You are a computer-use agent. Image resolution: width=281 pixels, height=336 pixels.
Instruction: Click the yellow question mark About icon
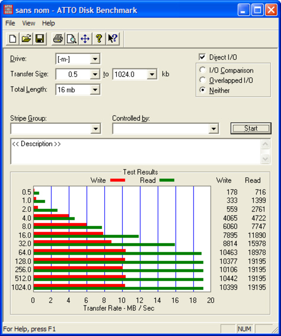tap(99, 39)
